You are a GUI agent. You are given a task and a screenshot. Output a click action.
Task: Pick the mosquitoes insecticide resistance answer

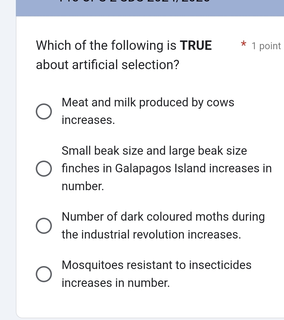[44, 274]
